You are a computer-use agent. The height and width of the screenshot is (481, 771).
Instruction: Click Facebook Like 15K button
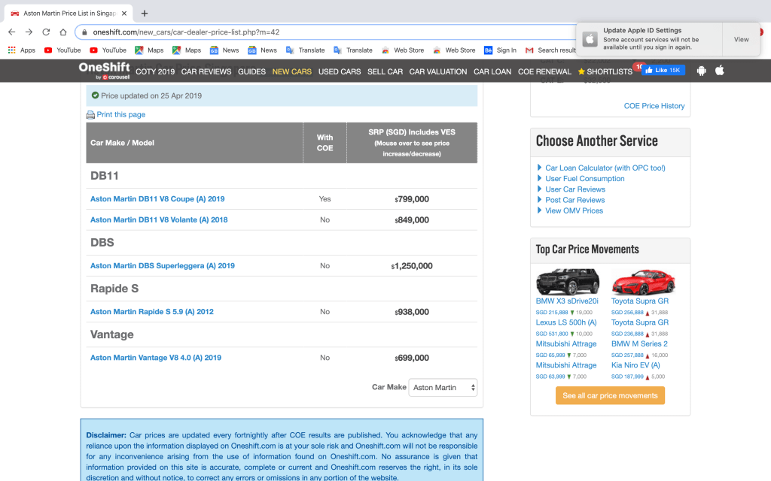(x=663, y=71)
